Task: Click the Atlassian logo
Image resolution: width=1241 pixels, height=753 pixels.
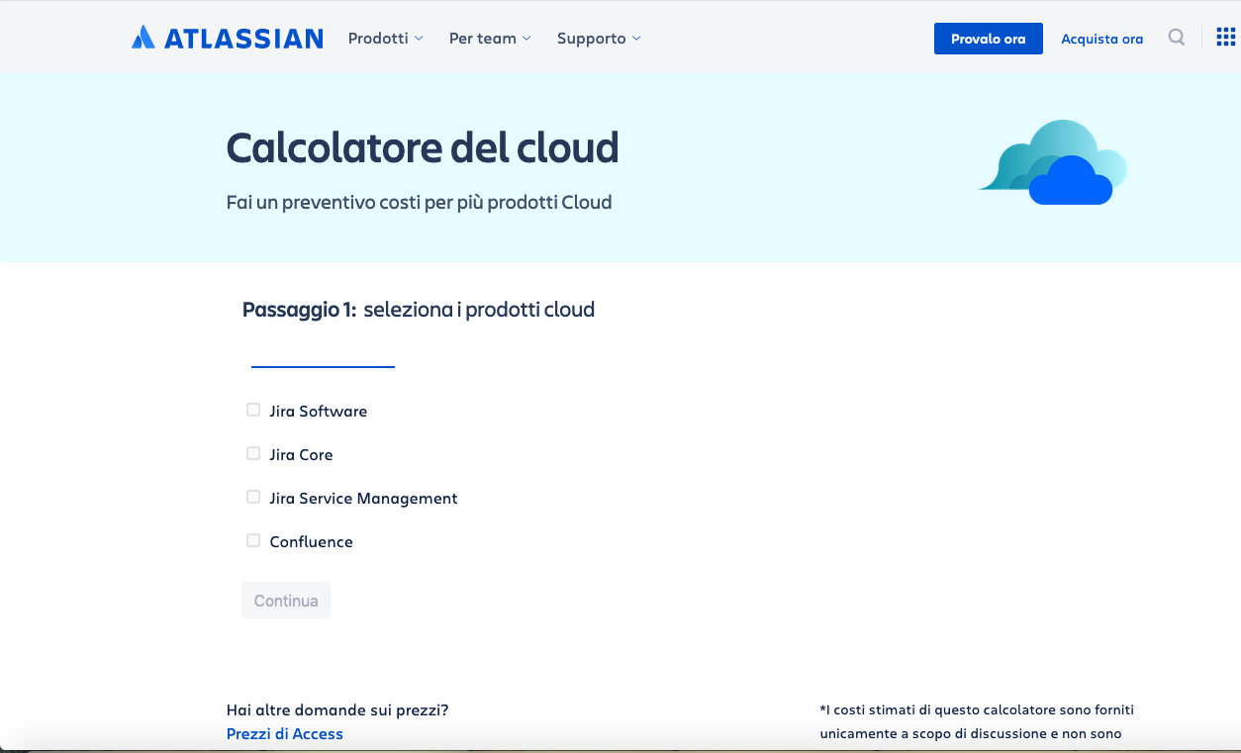Action: click(228, 38)
